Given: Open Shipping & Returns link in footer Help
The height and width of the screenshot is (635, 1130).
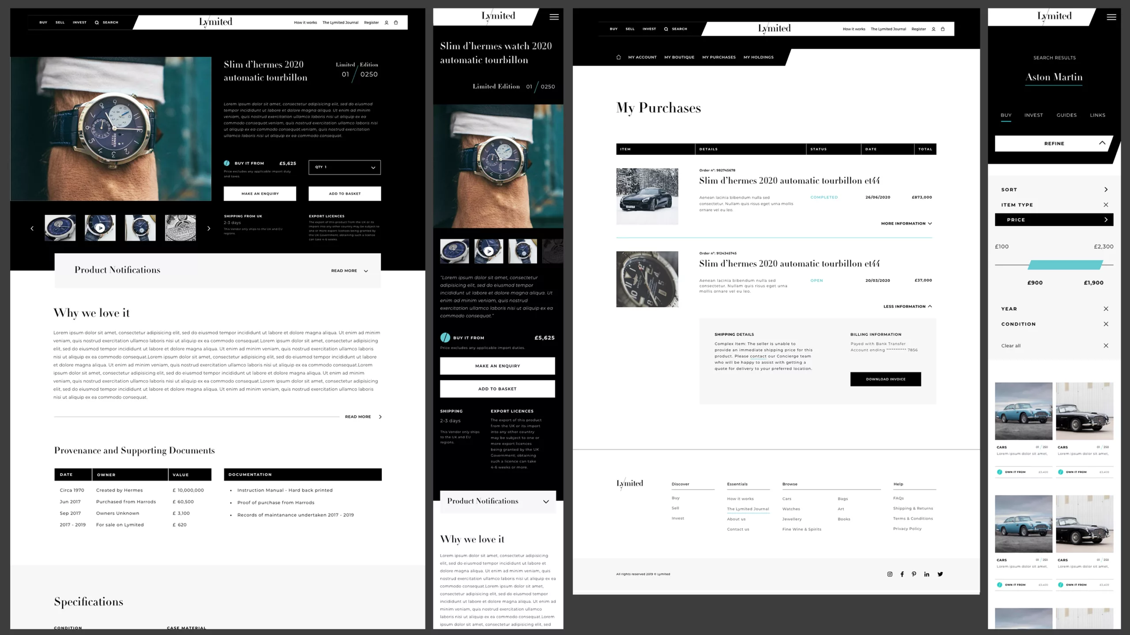Looking at the screenshot, I should click(913, 508).
